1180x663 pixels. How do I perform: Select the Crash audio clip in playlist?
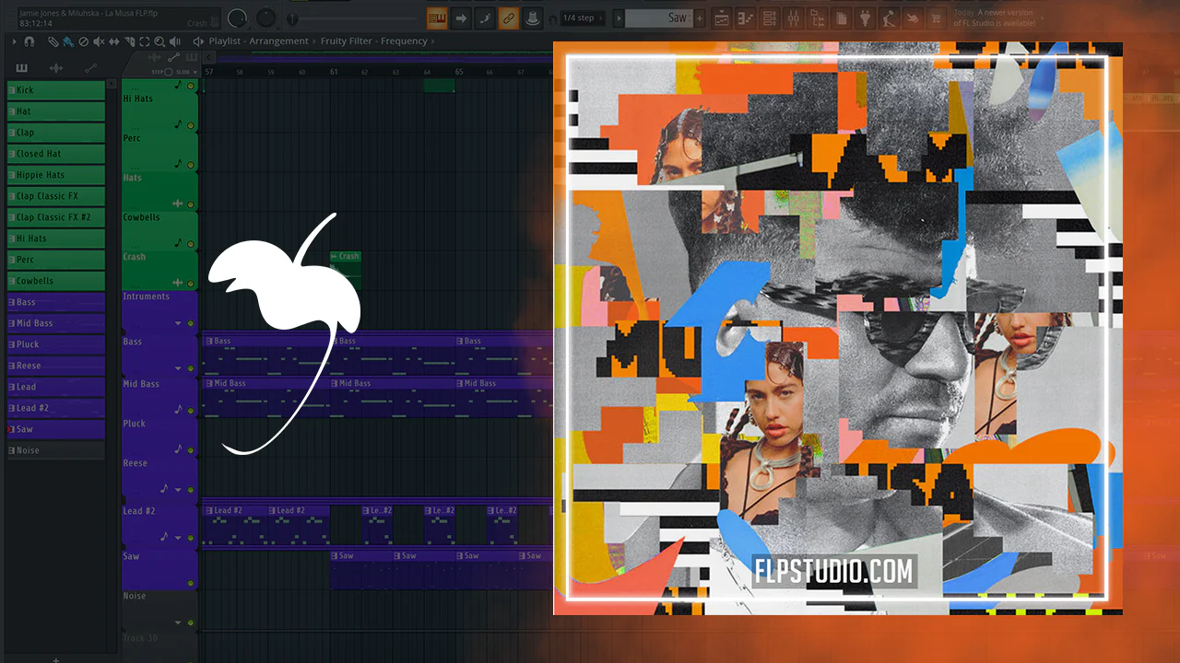click(x=345, y=269)
